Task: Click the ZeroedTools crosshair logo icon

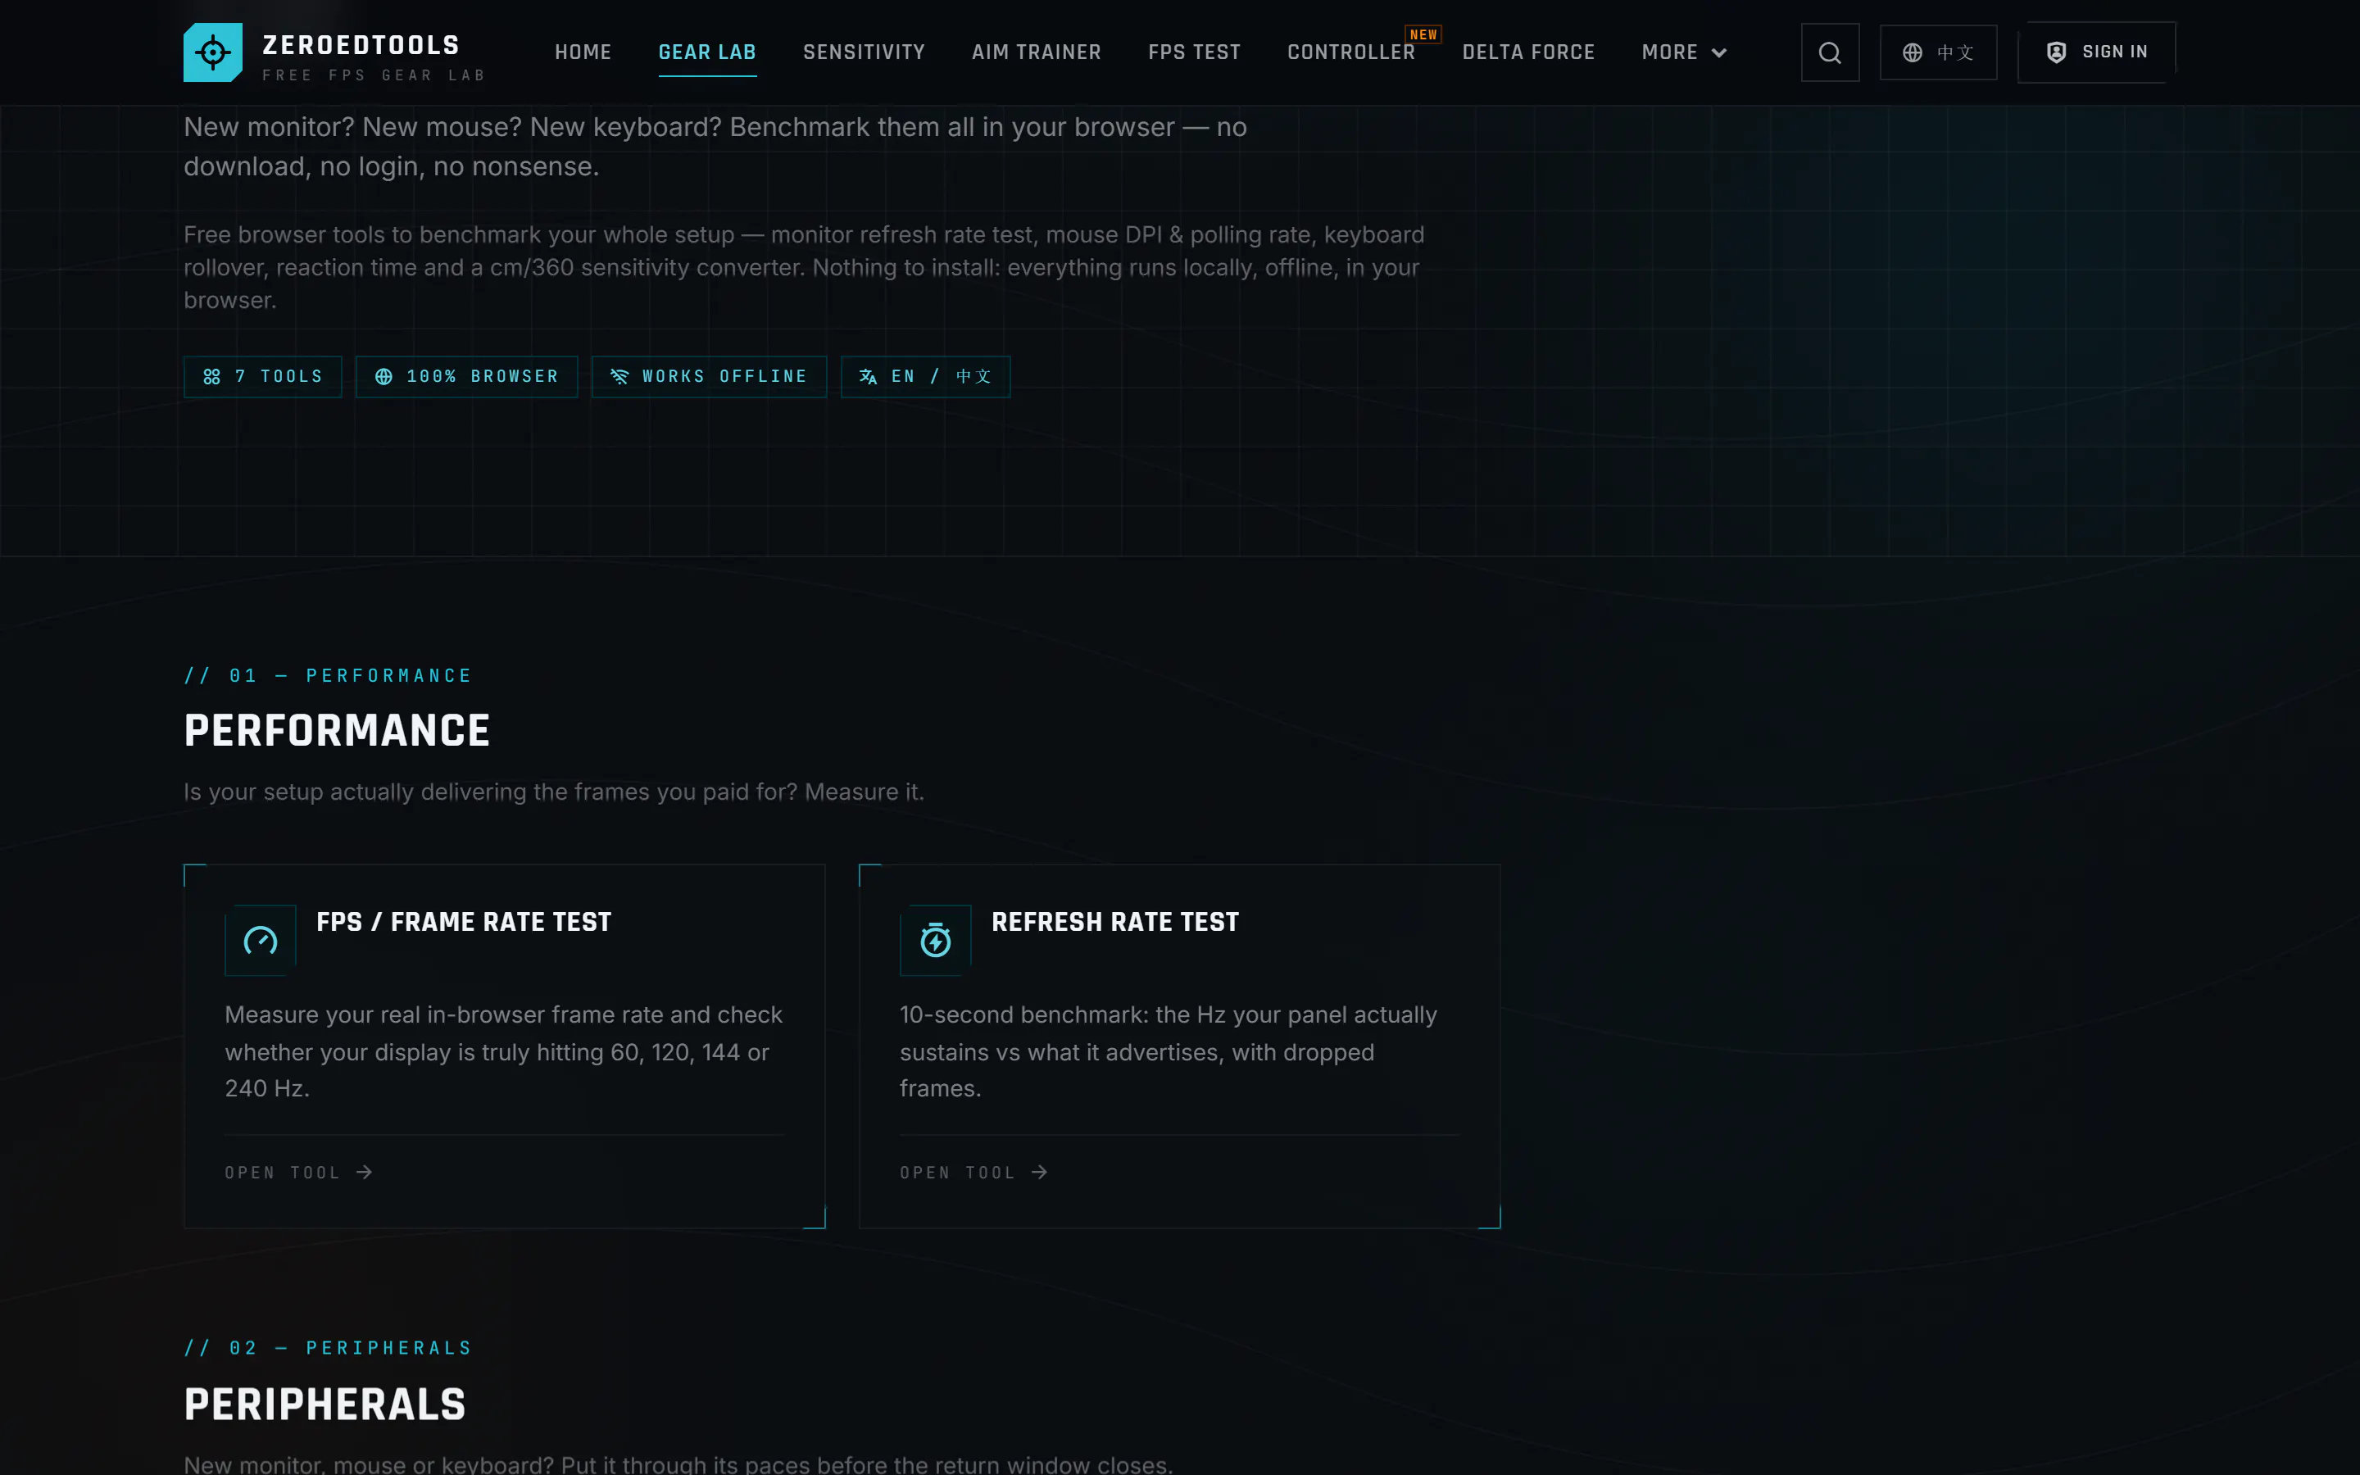Action: (212, 52)
